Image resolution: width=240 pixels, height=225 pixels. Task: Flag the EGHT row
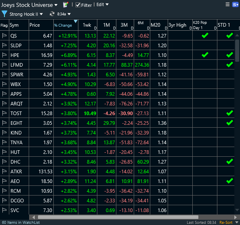tap(4, 123)
